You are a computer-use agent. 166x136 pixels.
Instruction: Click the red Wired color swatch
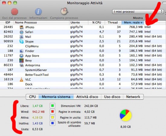(53, 112)
